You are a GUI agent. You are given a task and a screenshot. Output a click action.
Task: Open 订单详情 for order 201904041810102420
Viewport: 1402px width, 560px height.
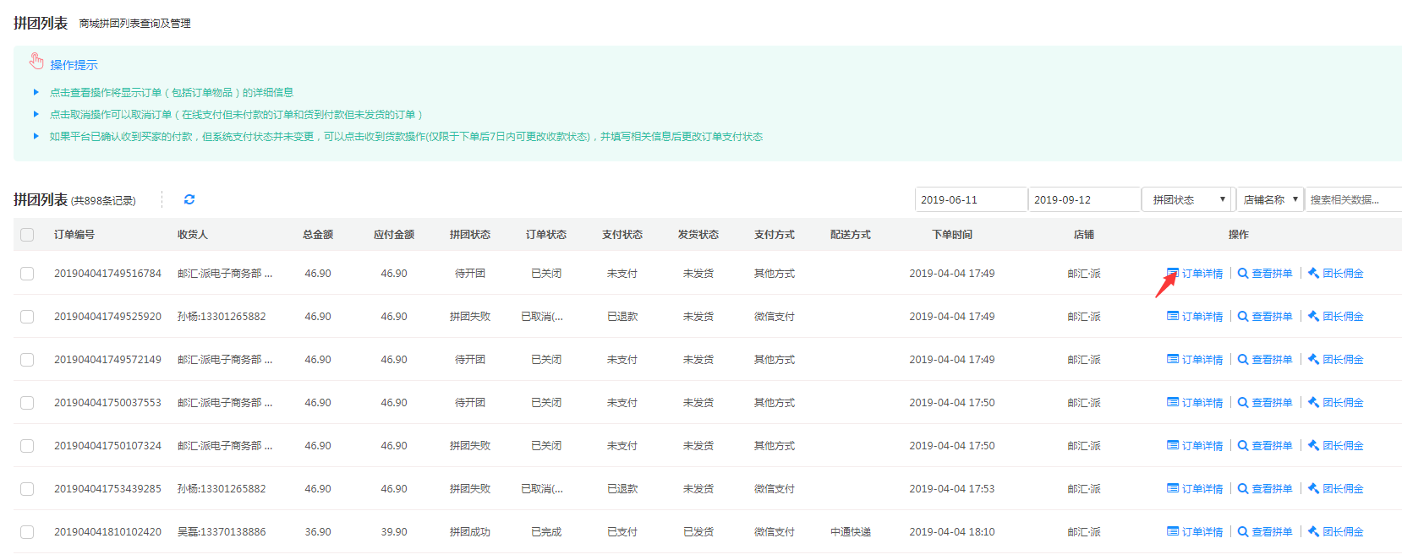click(1195, 532)
